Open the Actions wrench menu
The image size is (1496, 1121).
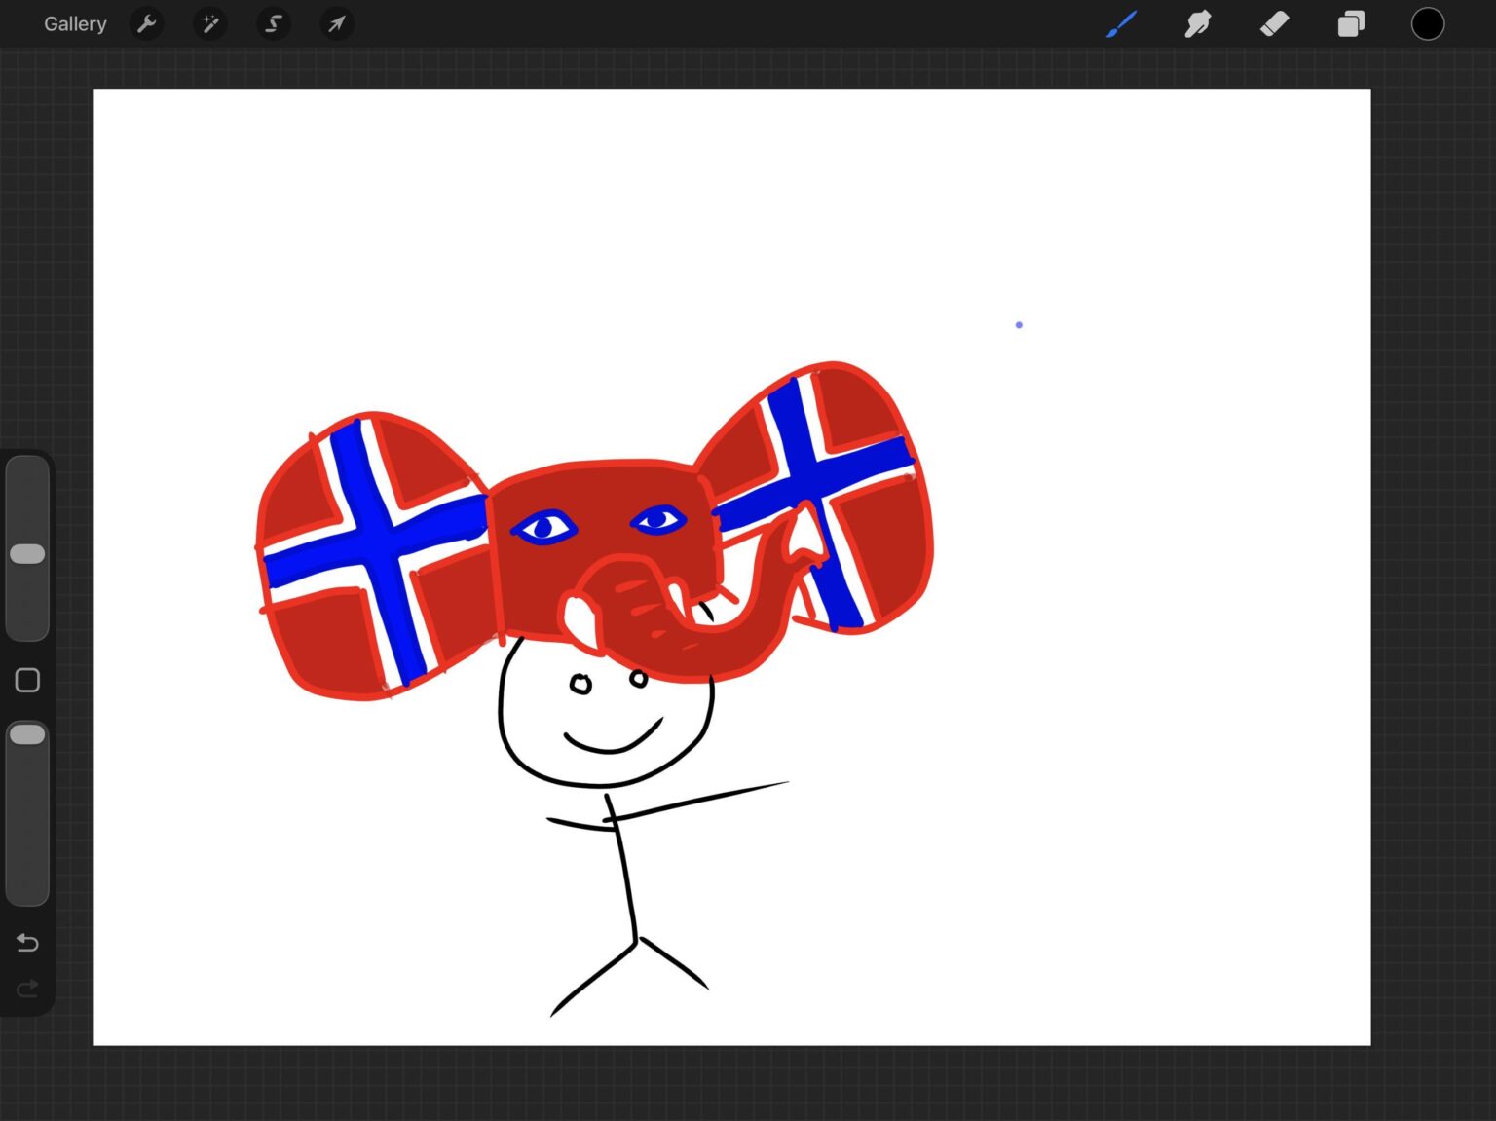click(x=146, y=24)
